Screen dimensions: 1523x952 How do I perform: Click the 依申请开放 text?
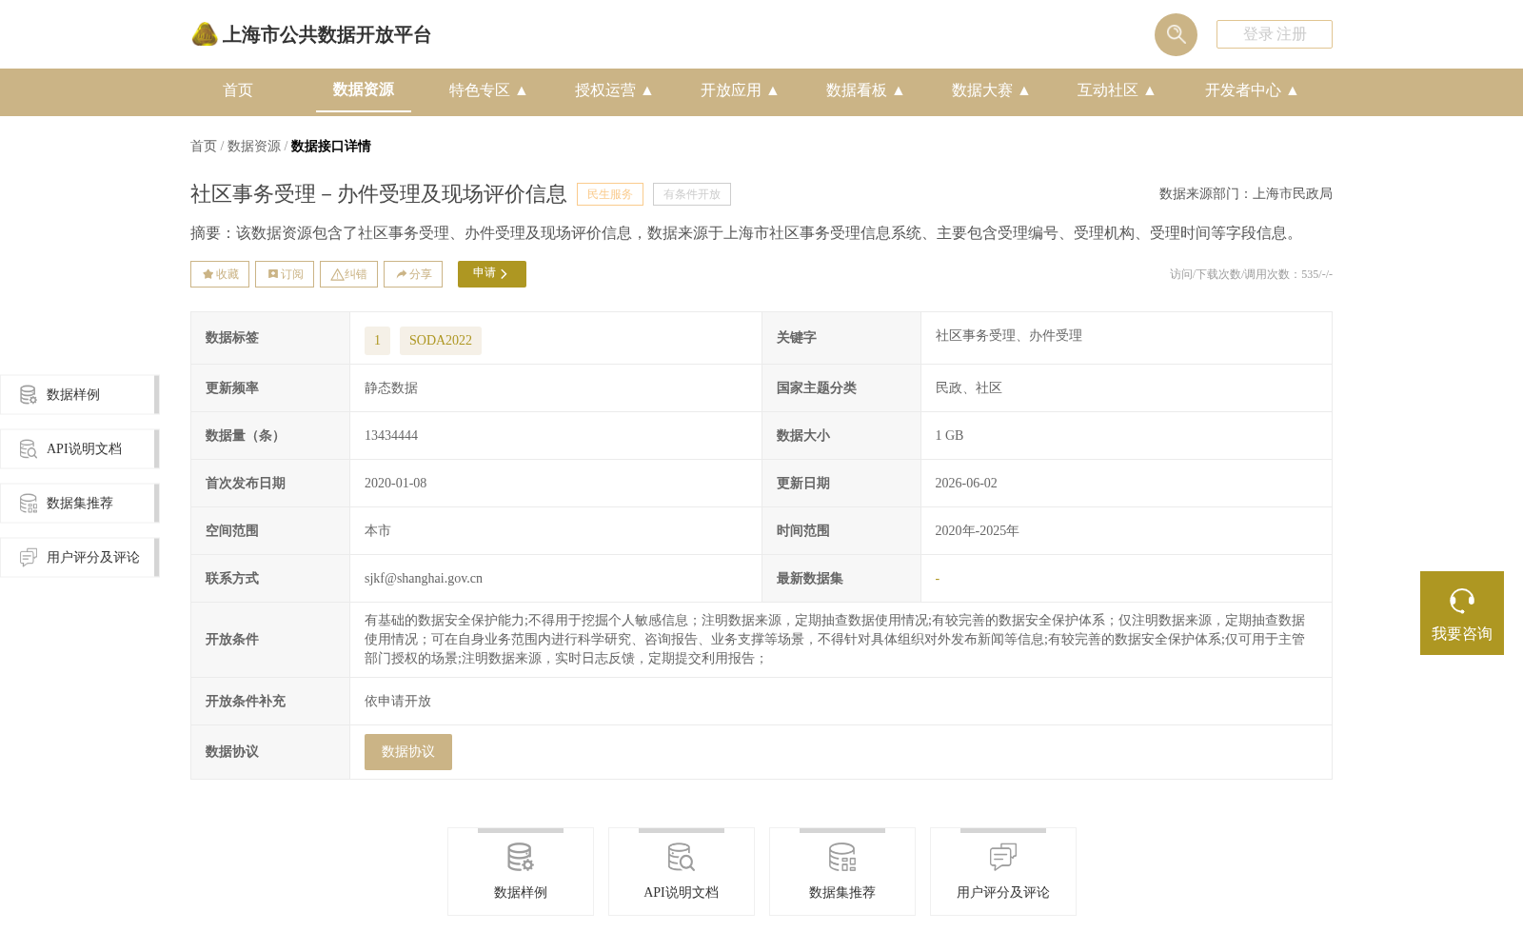[398, 702]
